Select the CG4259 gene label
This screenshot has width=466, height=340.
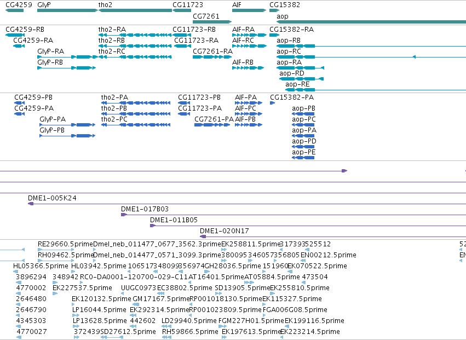(19, 5)
